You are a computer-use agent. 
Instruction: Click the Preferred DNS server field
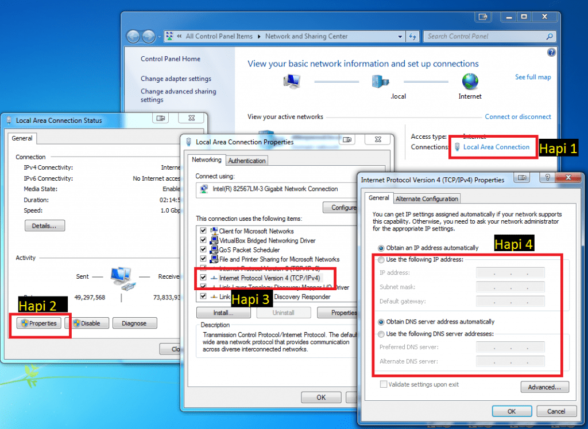[510, 347]
